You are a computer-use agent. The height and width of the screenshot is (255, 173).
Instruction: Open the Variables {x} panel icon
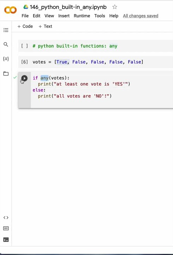pos(6,59)
